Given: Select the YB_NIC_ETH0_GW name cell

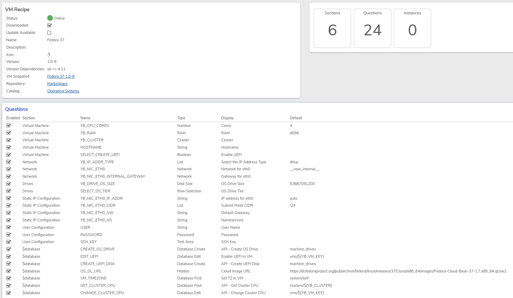Looking at the screenshot, I should click(97, 213).
